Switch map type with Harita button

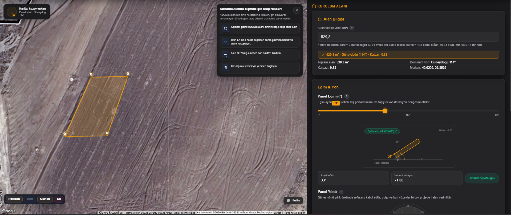293,200
